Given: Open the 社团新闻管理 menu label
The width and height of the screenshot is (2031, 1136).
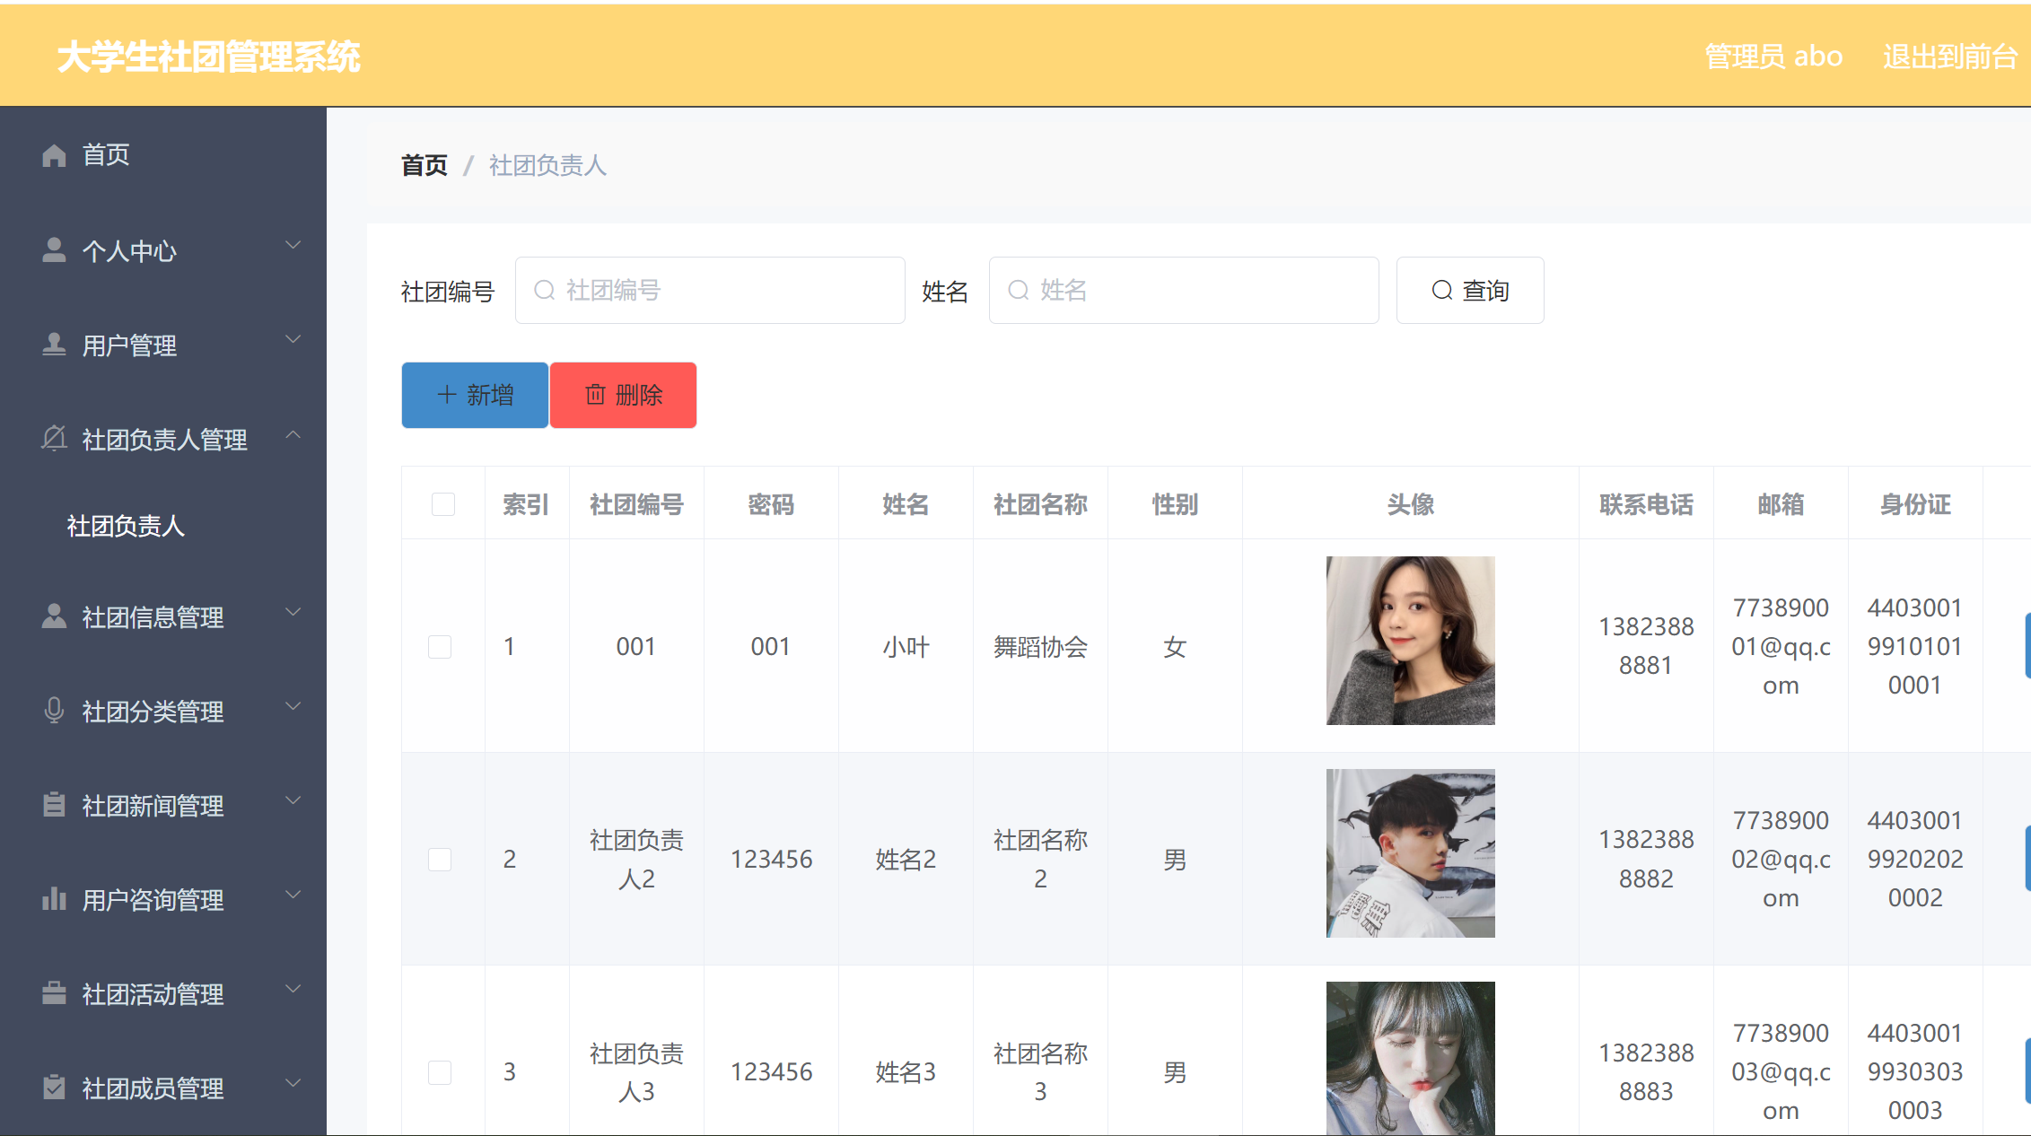Looking at the screenshot, I should tap(153, 806).
